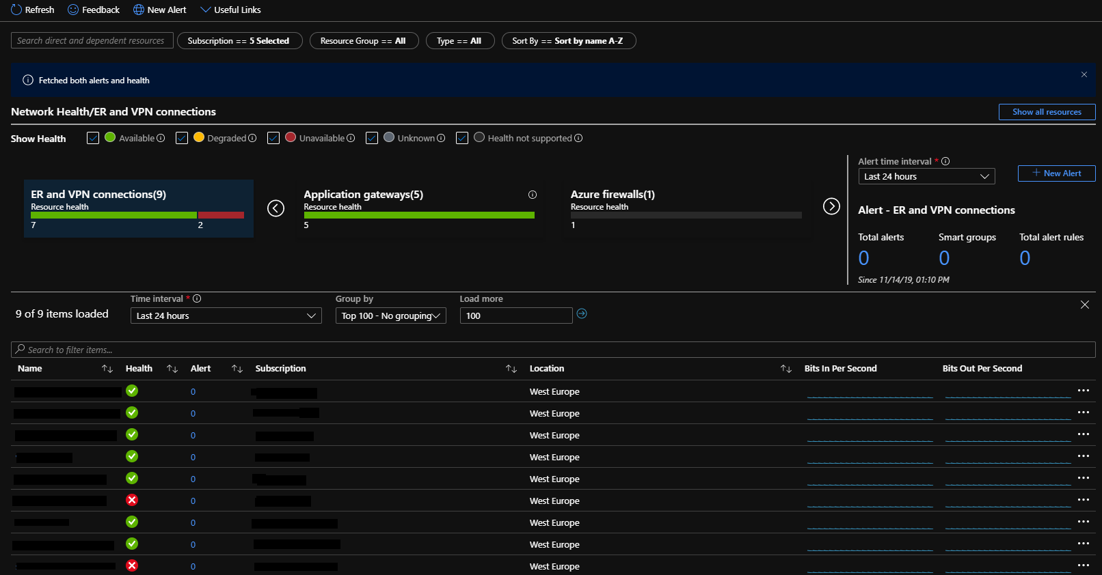
Task: Click the Bits In Per Second column header
Action: (840, 369)
